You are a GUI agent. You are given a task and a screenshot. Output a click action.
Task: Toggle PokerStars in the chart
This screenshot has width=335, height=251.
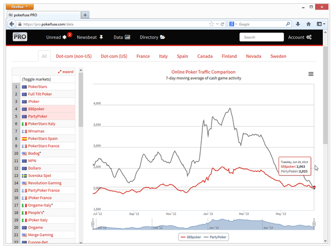[44, 86]
